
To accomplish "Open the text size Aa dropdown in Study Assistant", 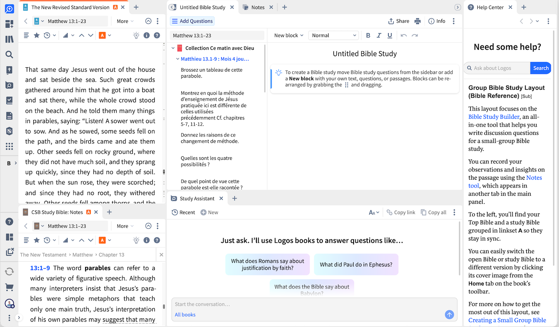I will click(x=374, y=212).
